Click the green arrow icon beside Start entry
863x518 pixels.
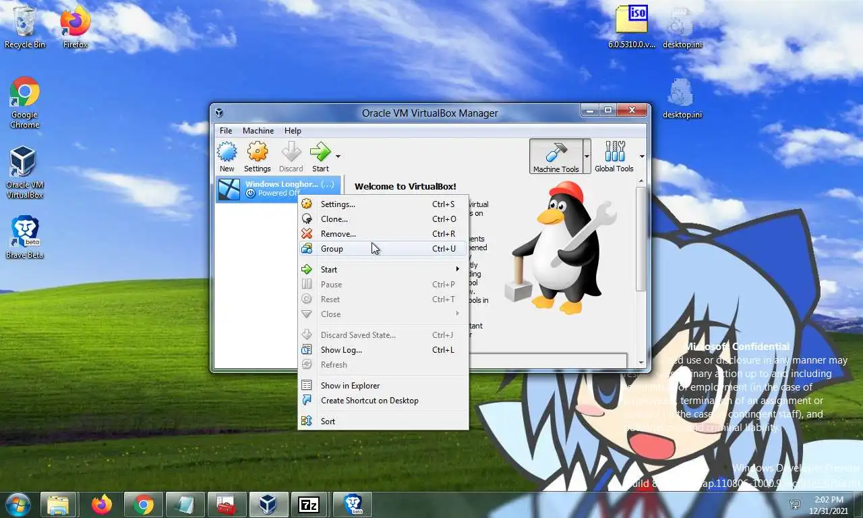307,270
